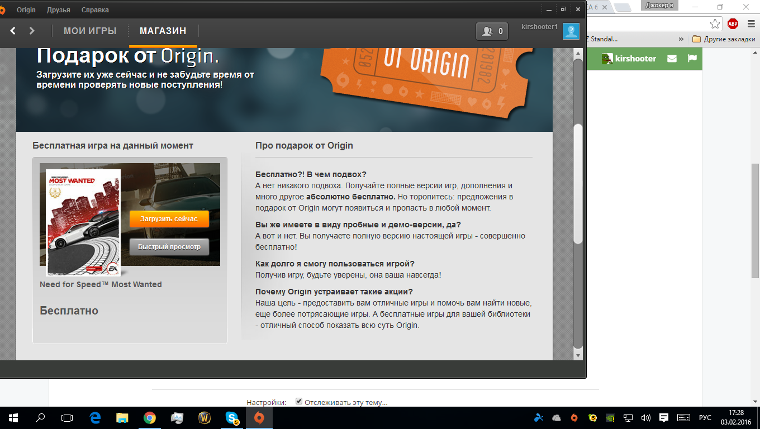Open Windows search from the taskbar
This screenshot has width=760, height=429.
point(40,417)
